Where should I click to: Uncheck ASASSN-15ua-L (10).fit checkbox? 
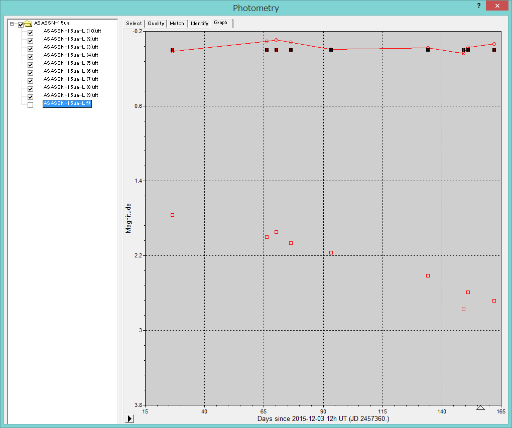pos(30,33)
